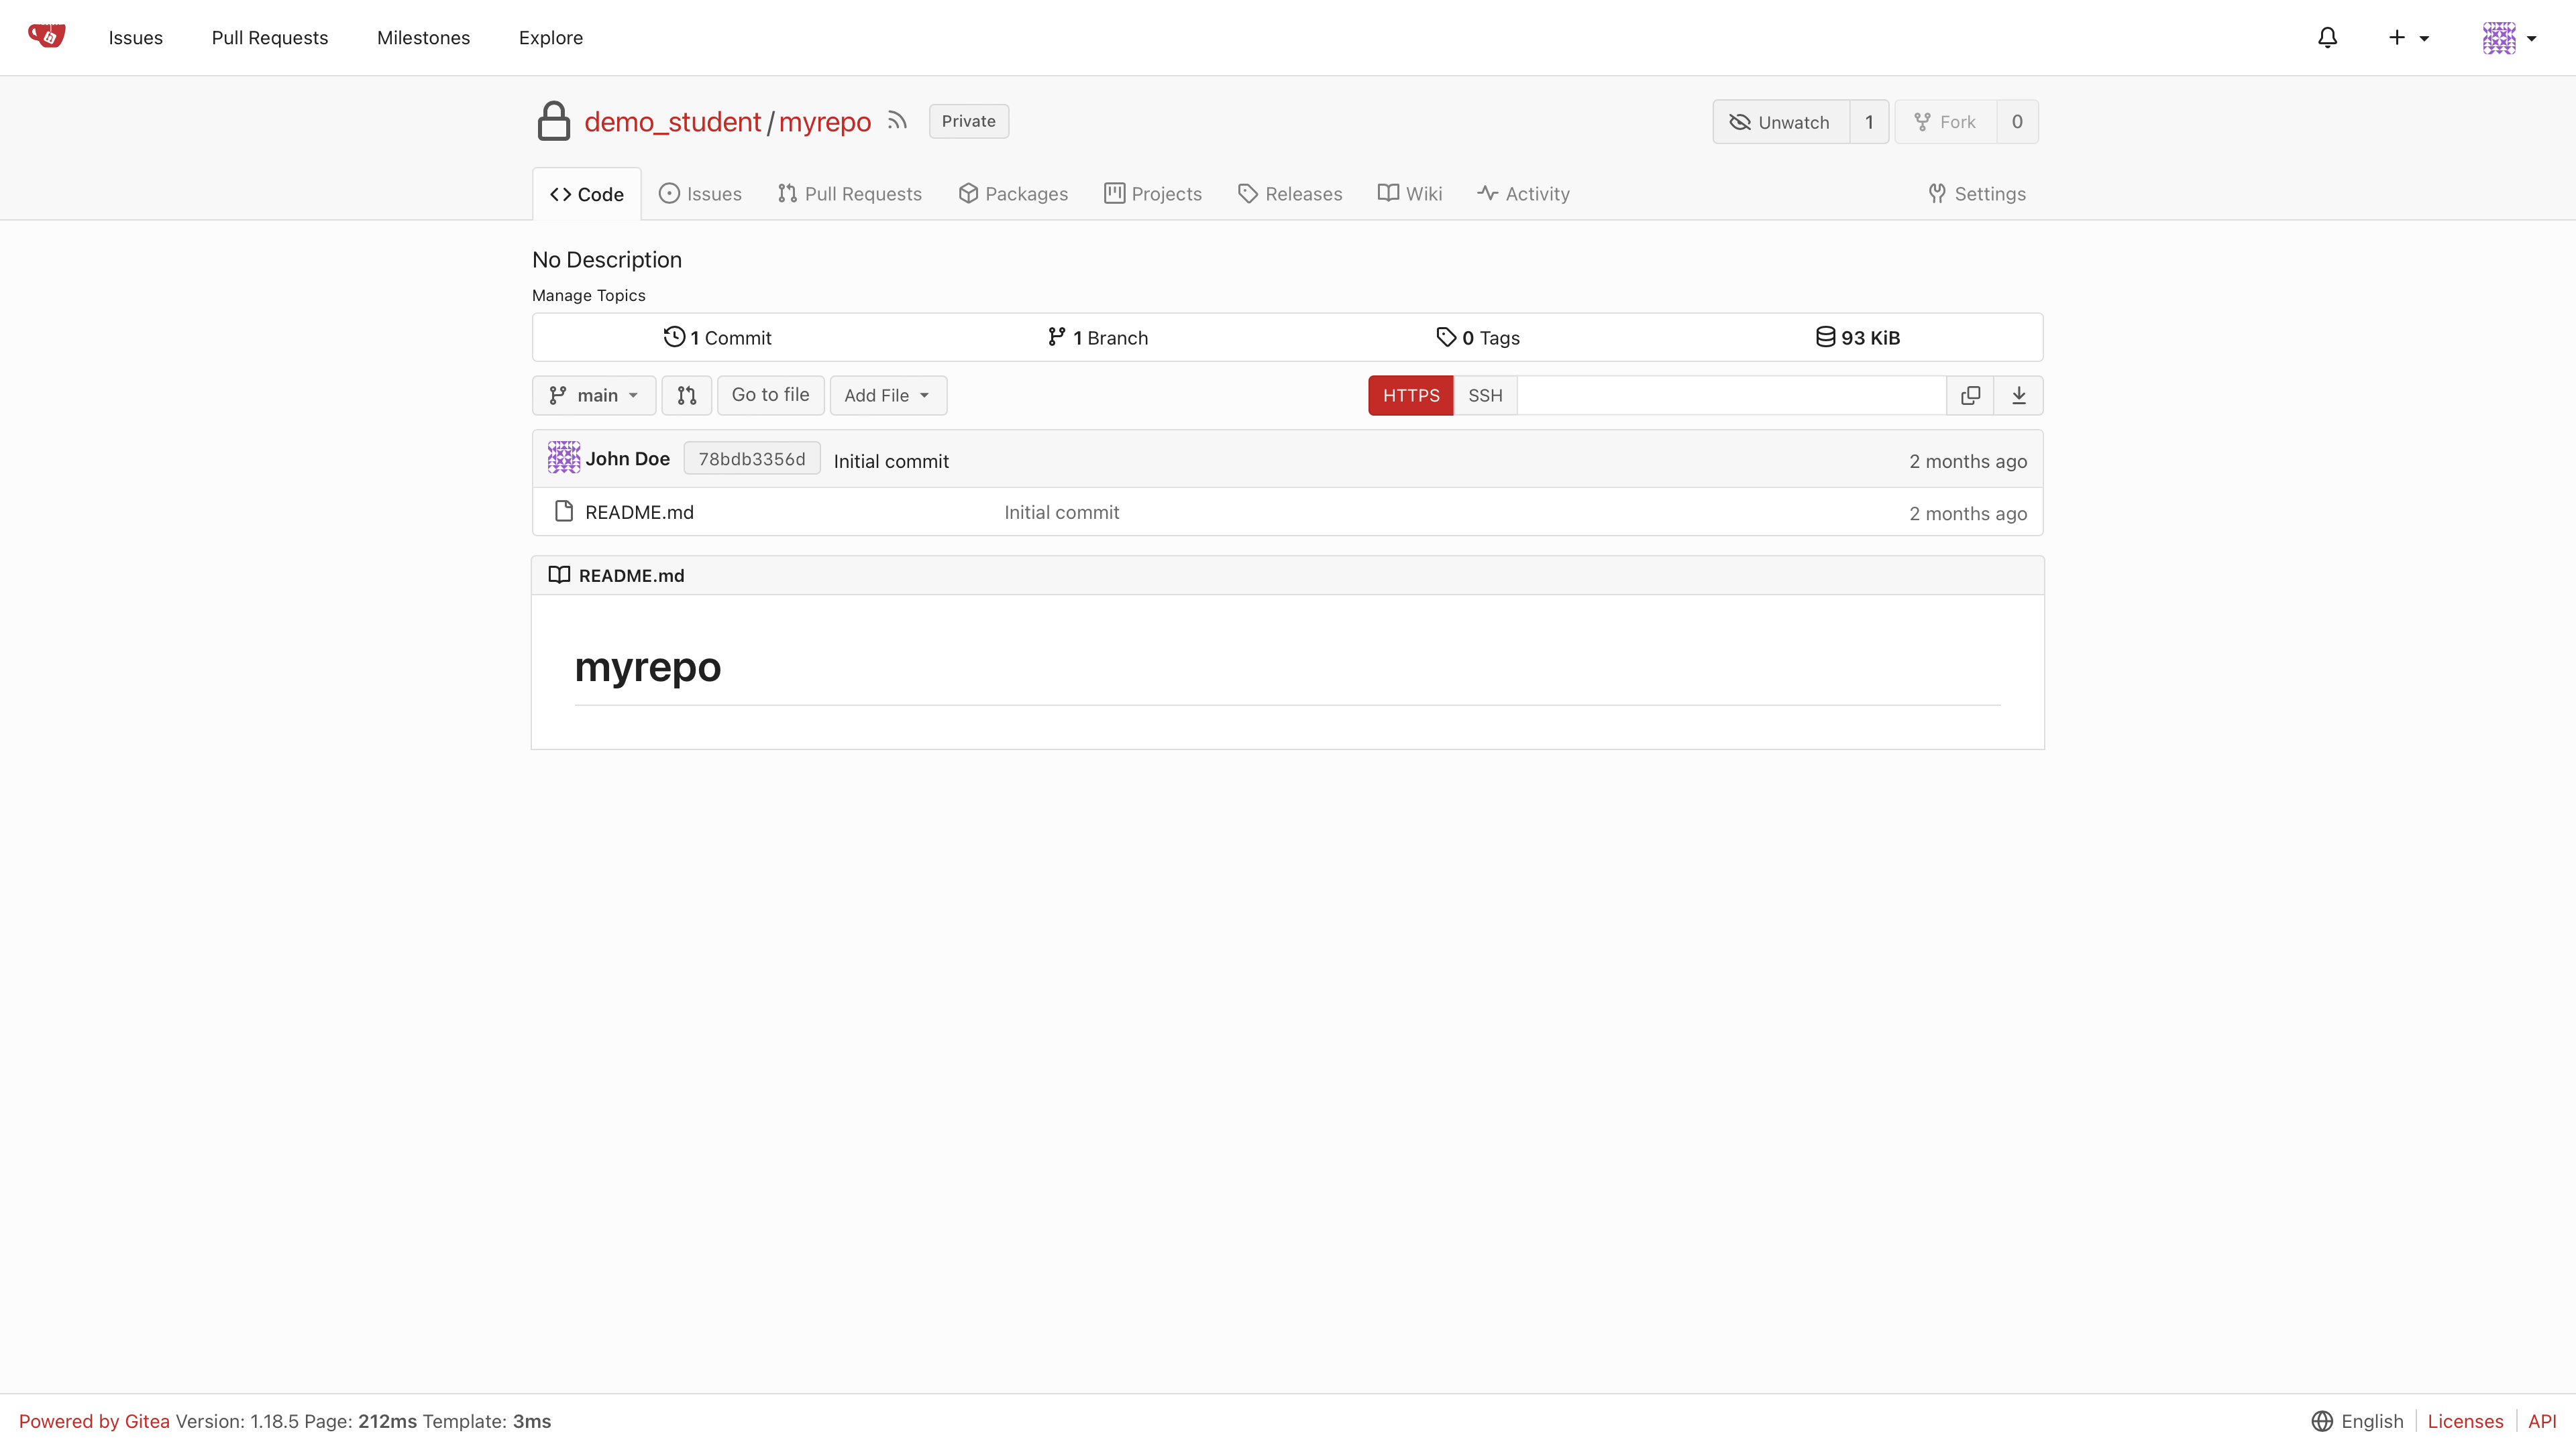Open the Releases tab
The image size is (2576, 1448).
(x=1290, y=194)
